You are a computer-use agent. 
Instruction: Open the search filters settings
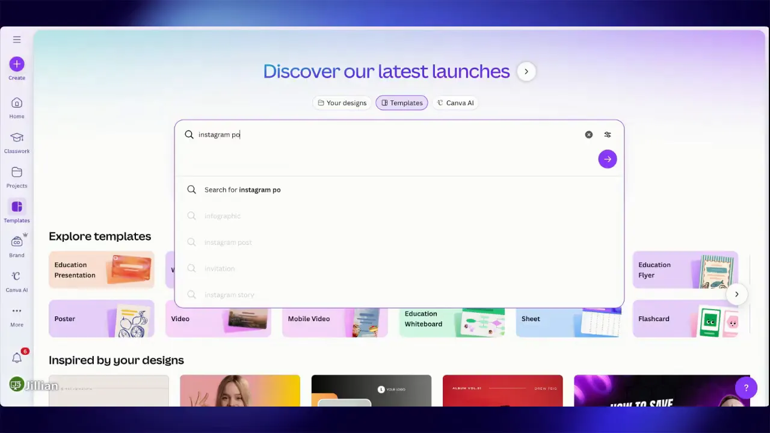pyautogui.click(x=607, y=134)
